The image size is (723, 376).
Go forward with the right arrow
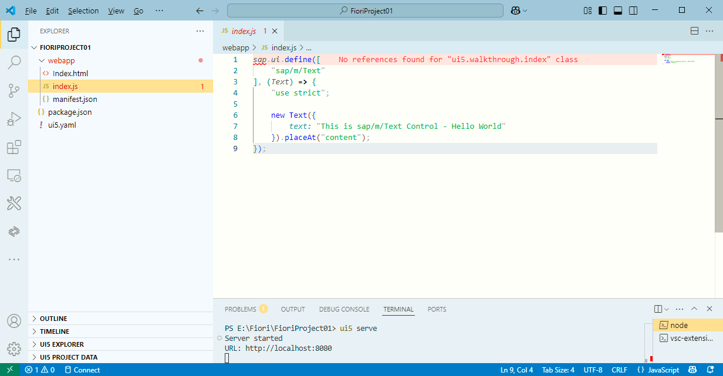[x=215, y=11]
